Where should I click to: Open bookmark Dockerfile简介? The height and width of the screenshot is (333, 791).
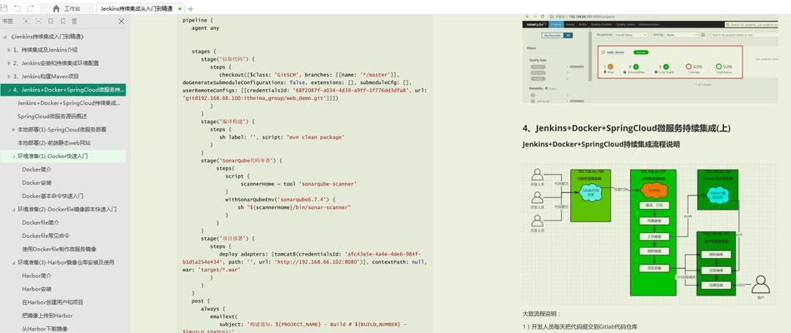[40, 222]
